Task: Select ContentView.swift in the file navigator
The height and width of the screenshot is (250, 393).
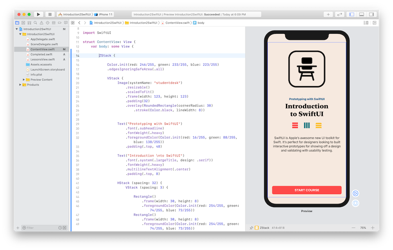Action: 41,49
